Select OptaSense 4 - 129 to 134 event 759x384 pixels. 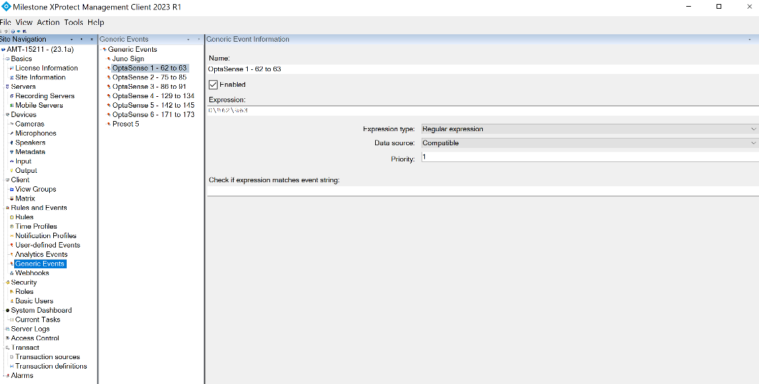153,96
